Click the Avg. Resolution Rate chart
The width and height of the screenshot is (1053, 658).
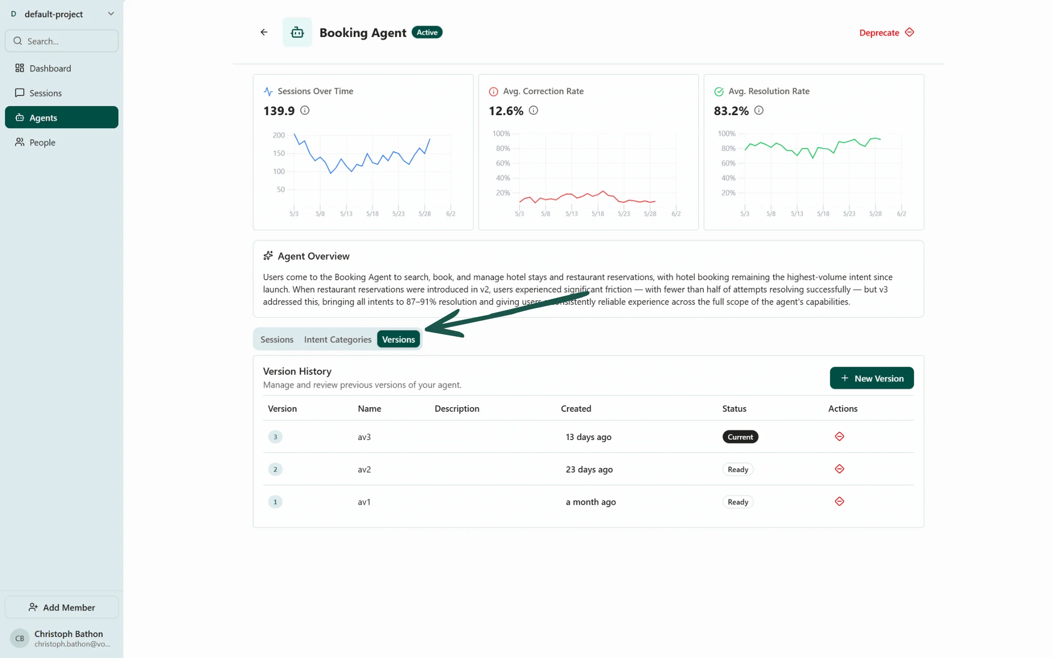tap(813, 175)
